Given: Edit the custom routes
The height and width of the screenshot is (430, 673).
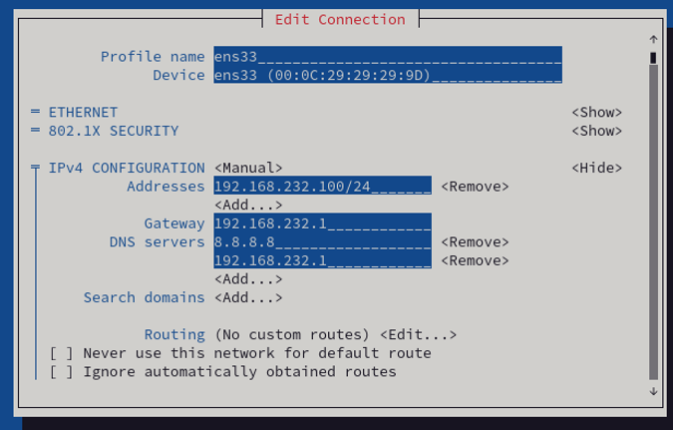Looking at the screenshot, I should click(419, 335).
